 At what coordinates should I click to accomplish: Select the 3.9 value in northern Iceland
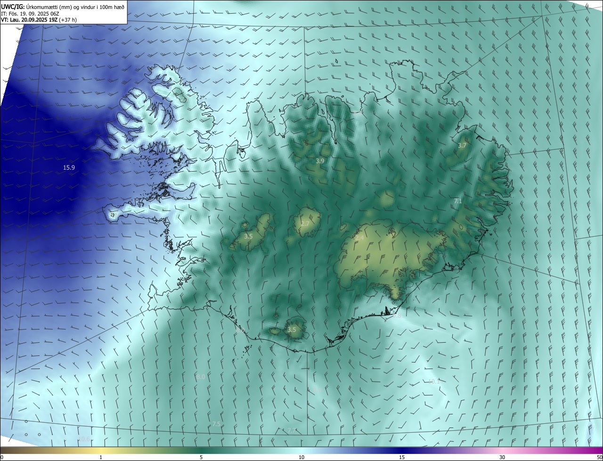click(x=320, y=161)
